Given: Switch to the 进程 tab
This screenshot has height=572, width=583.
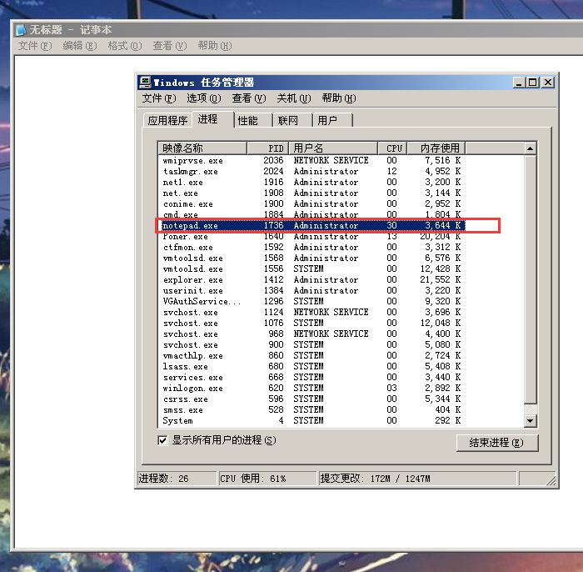Looking at the screenshot, I should point(213,119).
